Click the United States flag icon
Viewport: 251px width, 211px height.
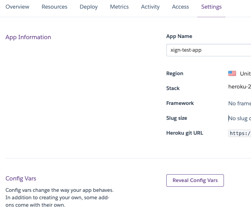pos(232,74)
